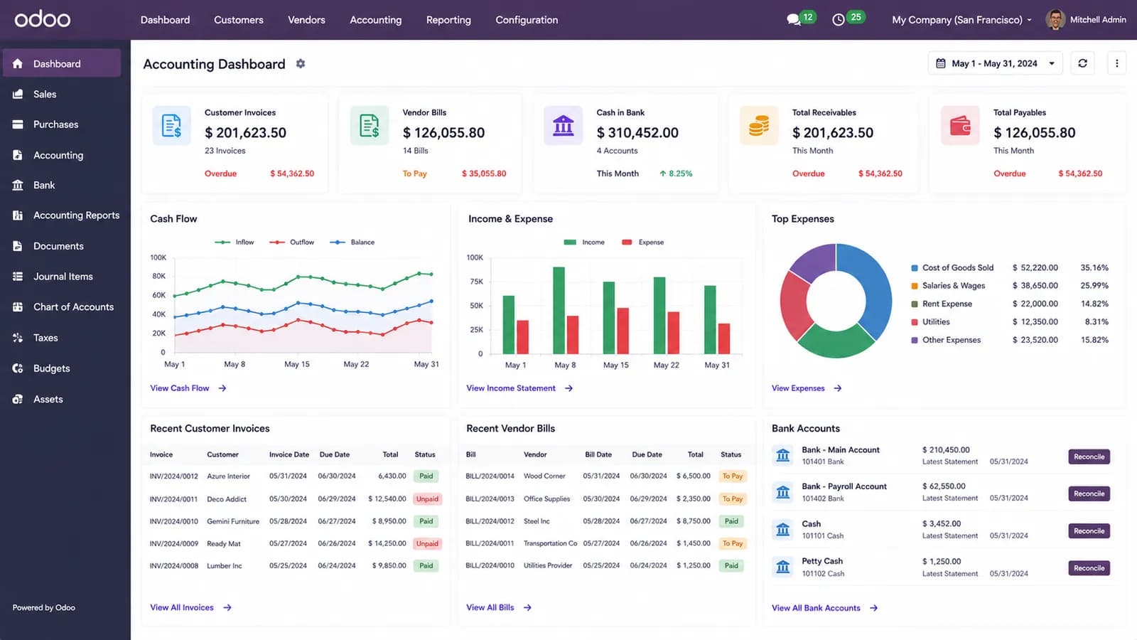Screen dimensions: 1137x640
Task: Click the Journal Items sidebar icon
Action: pyautogui.click(x=18, y=277)
